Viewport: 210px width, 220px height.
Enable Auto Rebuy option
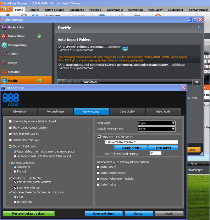98,167
